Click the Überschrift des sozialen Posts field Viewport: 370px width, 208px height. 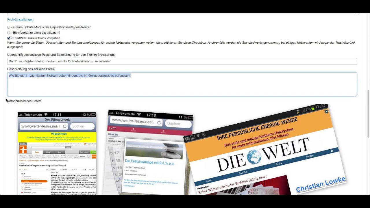point(182,61)
